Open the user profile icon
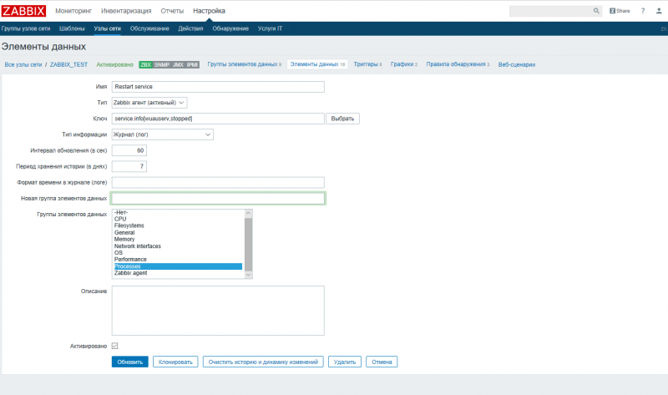 tap(659, 11)
